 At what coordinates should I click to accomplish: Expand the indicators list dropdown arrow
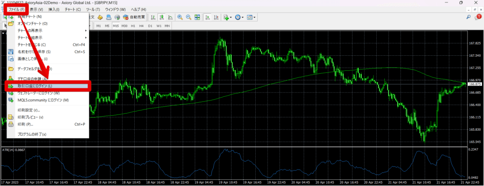[x=231, y=17]
